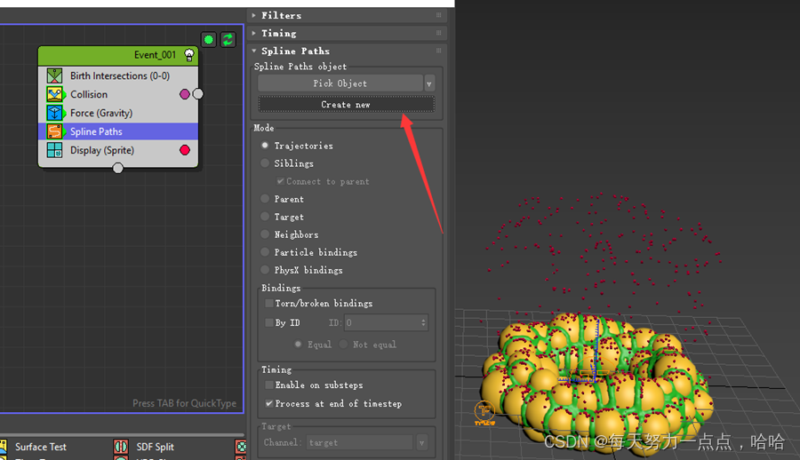Toggle the Event_001 lightbulb icon
Viewport: 800px width, 460px height.
pyautogui.click(x=189, y=55)
